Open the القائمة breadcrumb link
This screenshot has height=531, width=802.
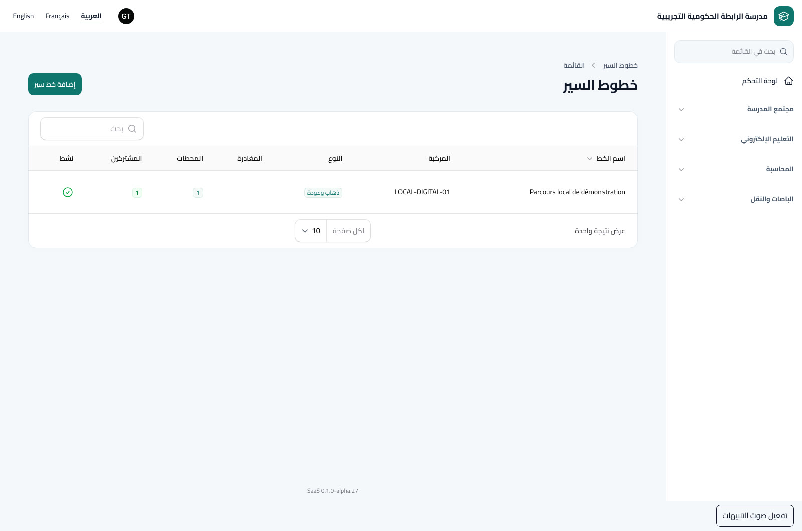[x=574, y=66]
